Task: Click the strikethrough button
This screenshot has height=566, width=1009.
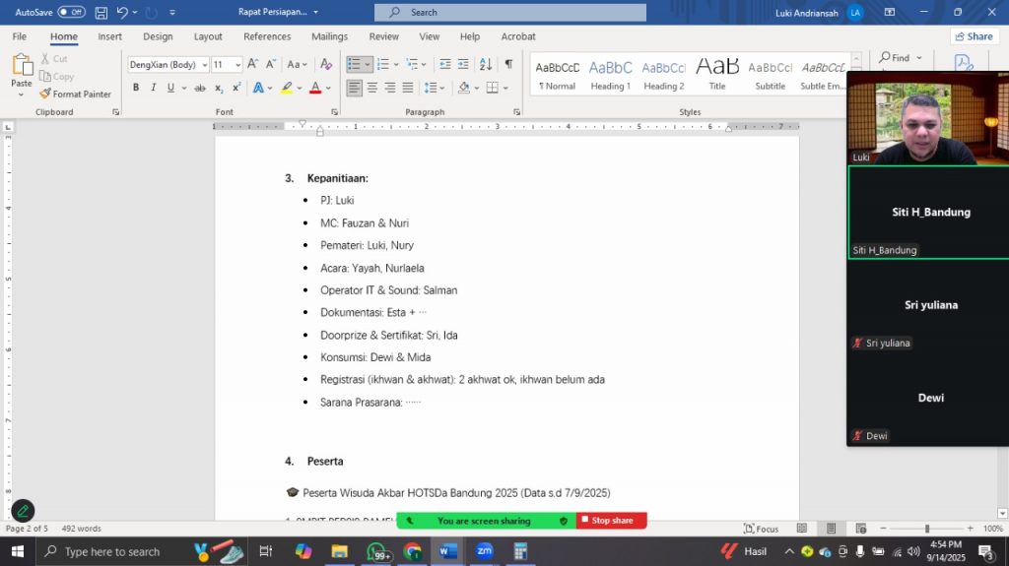Action: (200, 88)
